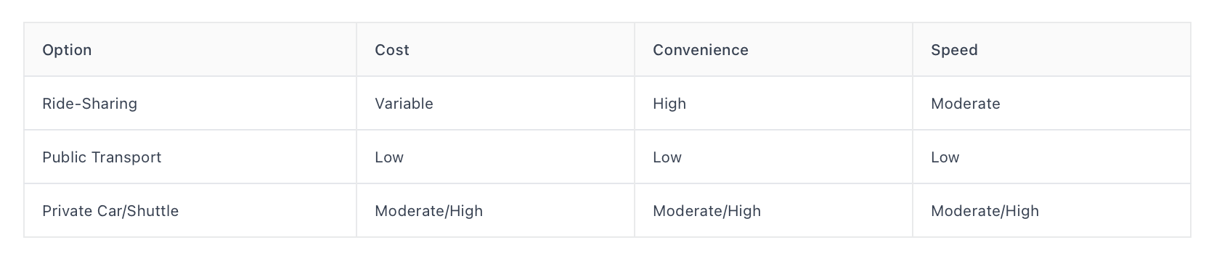The height and width of the screenshot is (261, 1214).
Task: Click the Variable cost cell
Action: point(404,104)
